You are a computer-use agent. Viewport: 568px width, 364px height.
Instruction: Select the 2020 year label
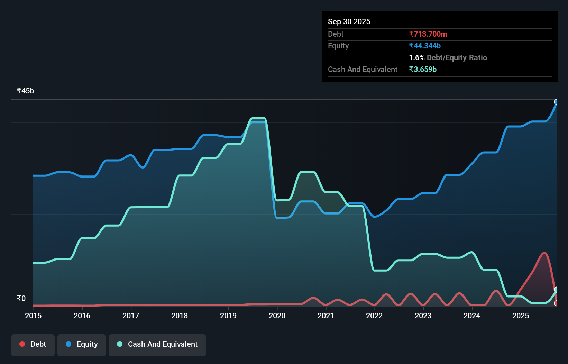pyautogui.click(x=277, y=316)
